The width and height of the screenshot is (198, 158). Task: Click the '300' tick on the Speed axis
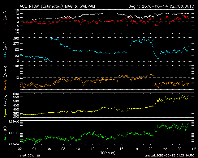pyautogui.click(x=16, y=116)
